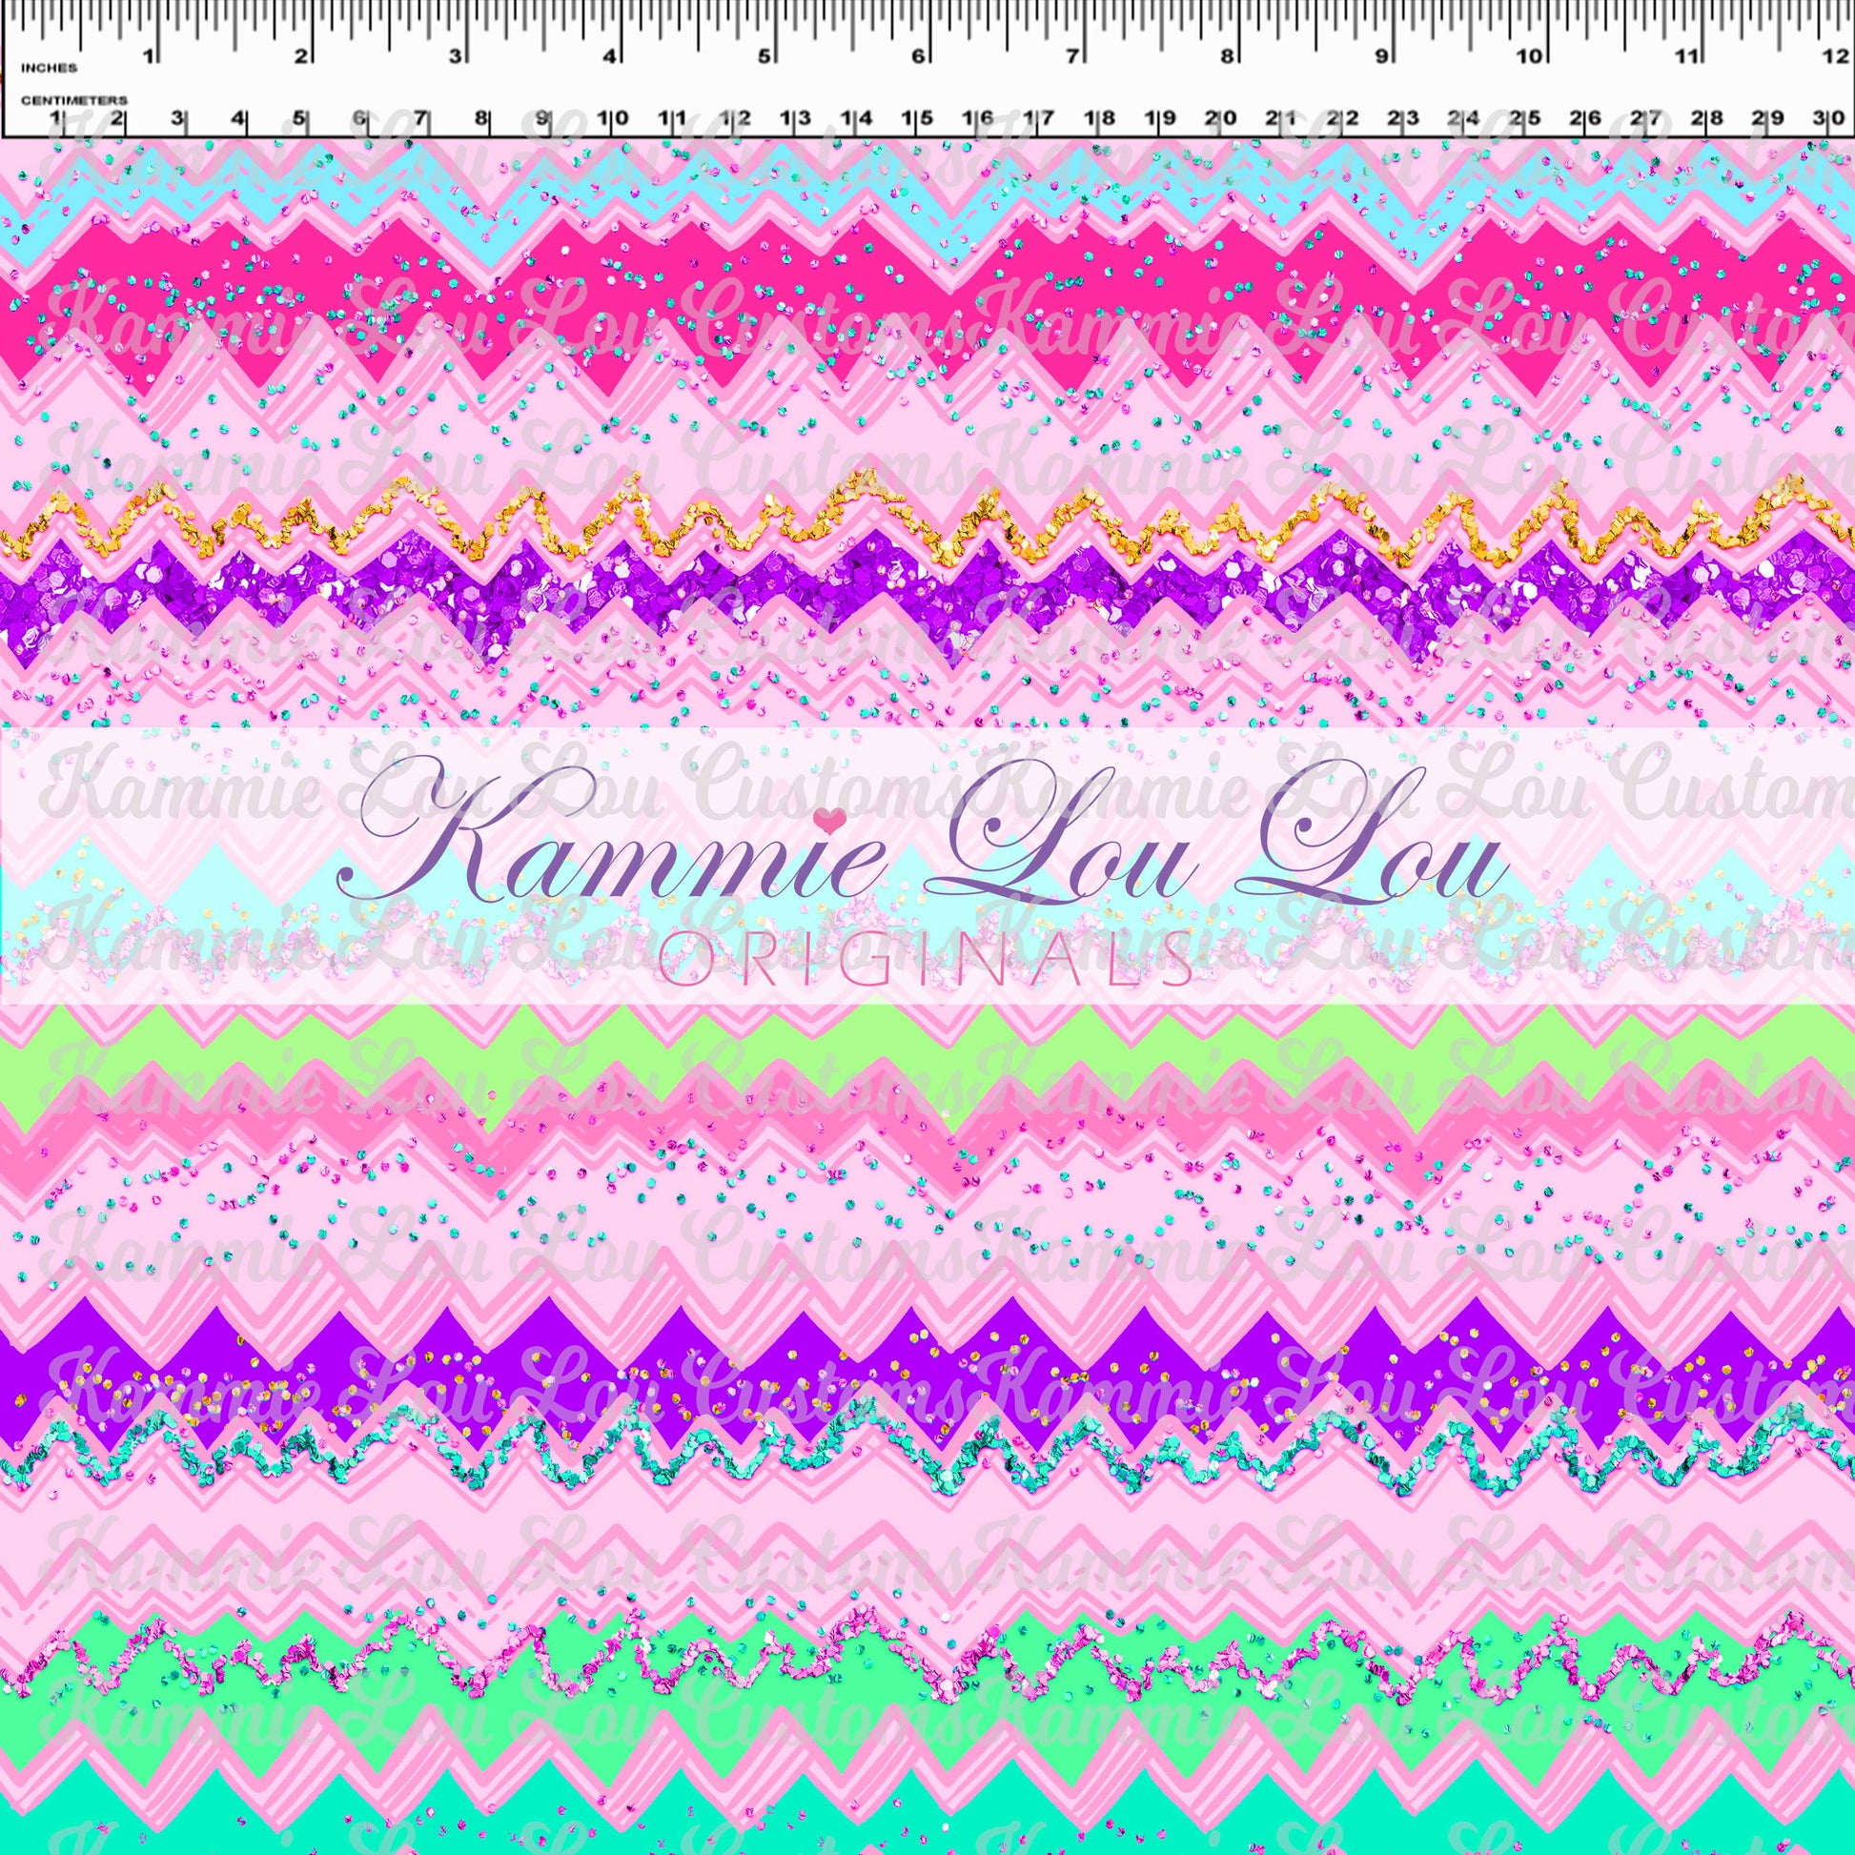Click the CENTIMETERS label on the ruler
Image resolution: width=1855 pixels, height=1855 pixels.
pos(75,100)
